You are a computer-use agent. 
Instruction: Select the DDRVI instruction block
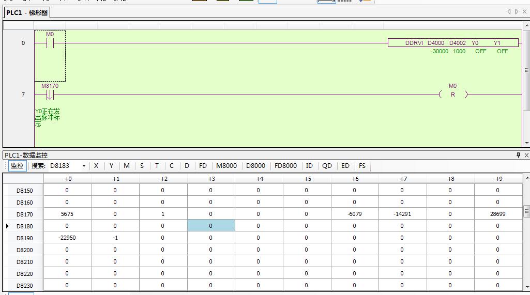click(453, 43)
